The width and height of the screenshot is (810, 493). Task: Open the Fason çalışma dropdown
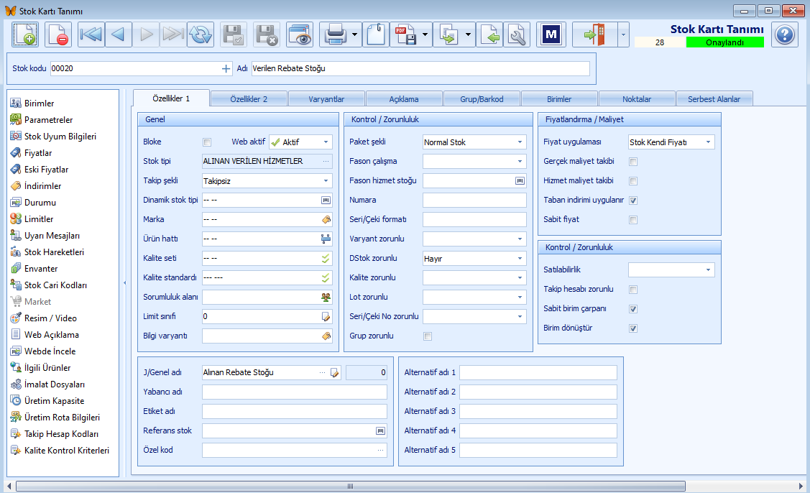(x=520, y=161)
